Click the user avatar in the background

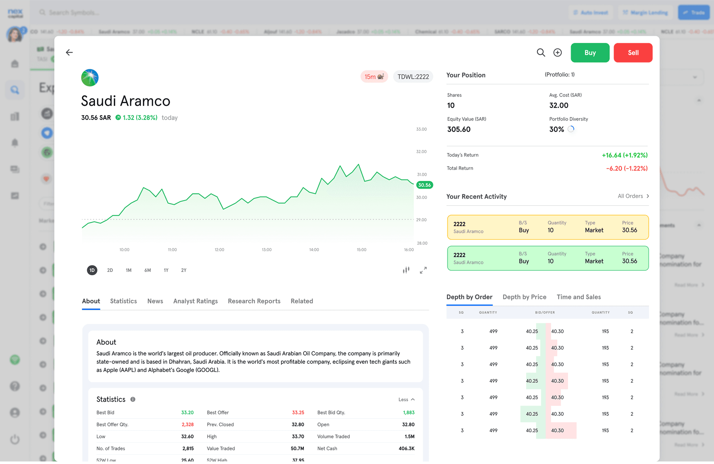click(x=15, y=34)
